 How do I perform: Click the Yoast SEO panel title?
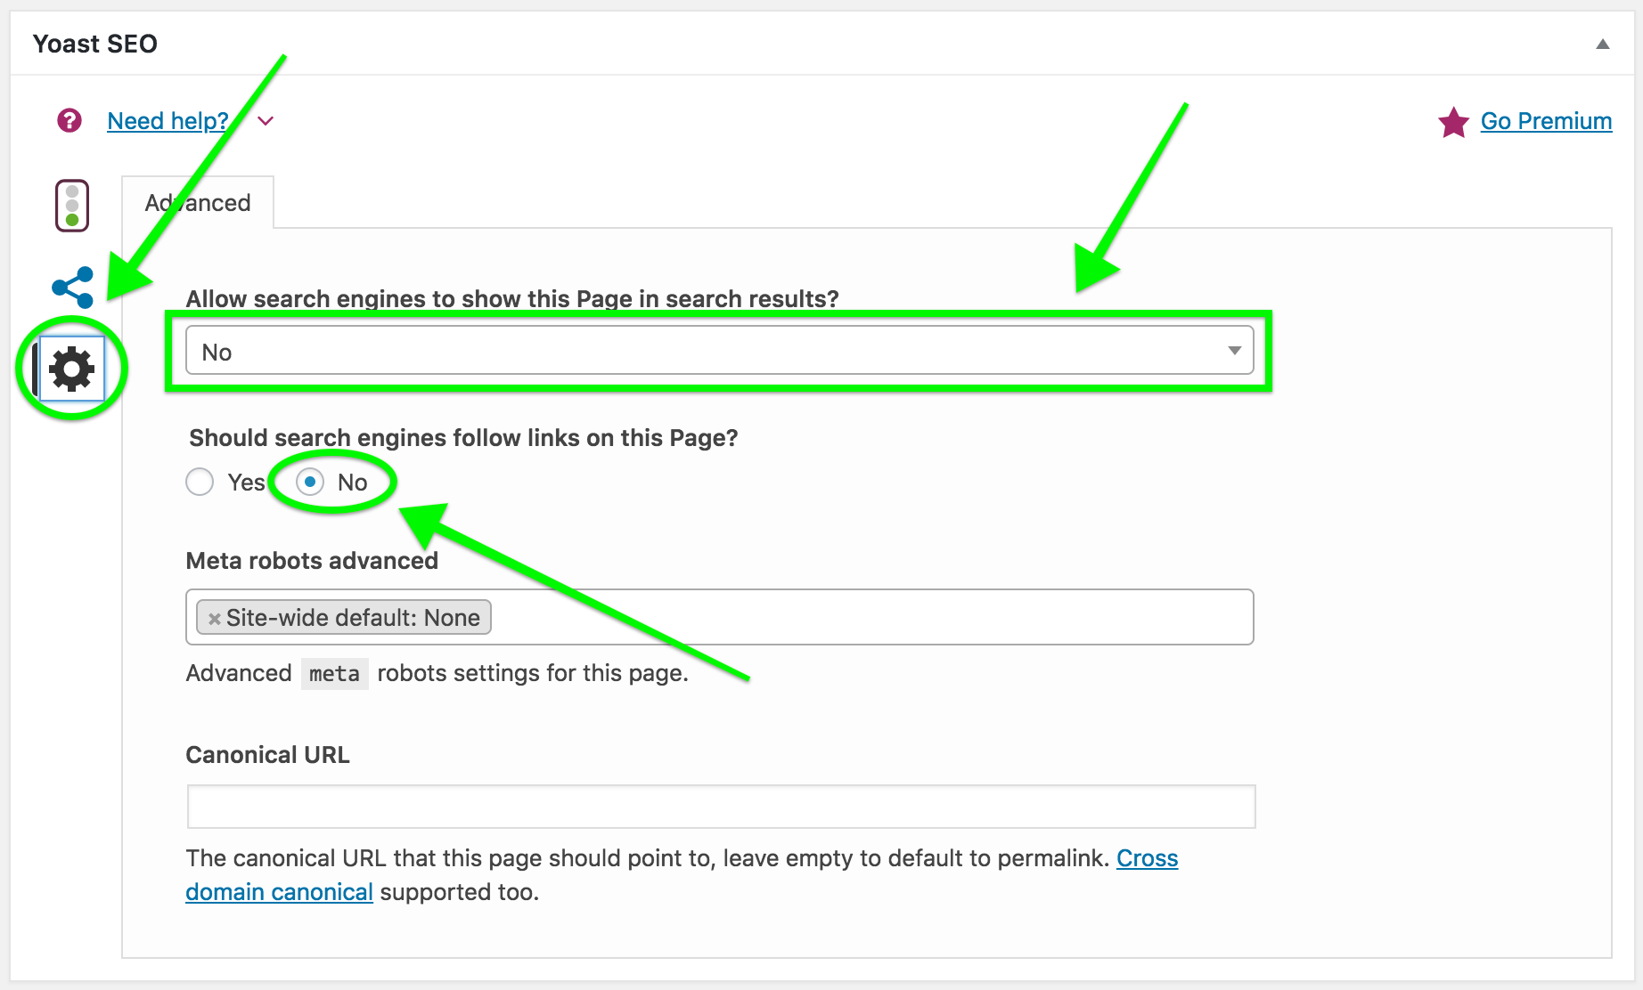tap(95, 44)
